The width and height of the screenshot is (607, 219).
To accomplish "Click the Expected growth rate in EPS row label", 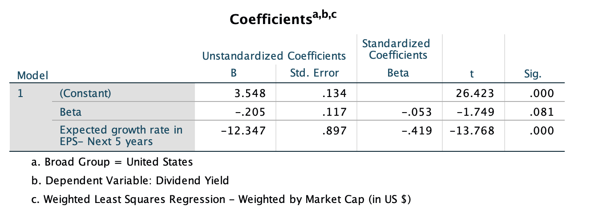I will pos(121,136).
